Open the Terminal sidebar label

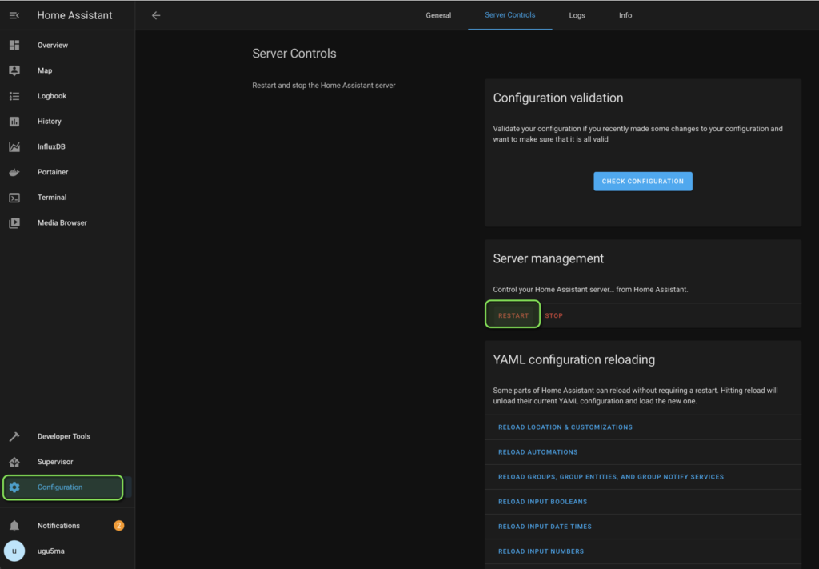pos(52,198)
